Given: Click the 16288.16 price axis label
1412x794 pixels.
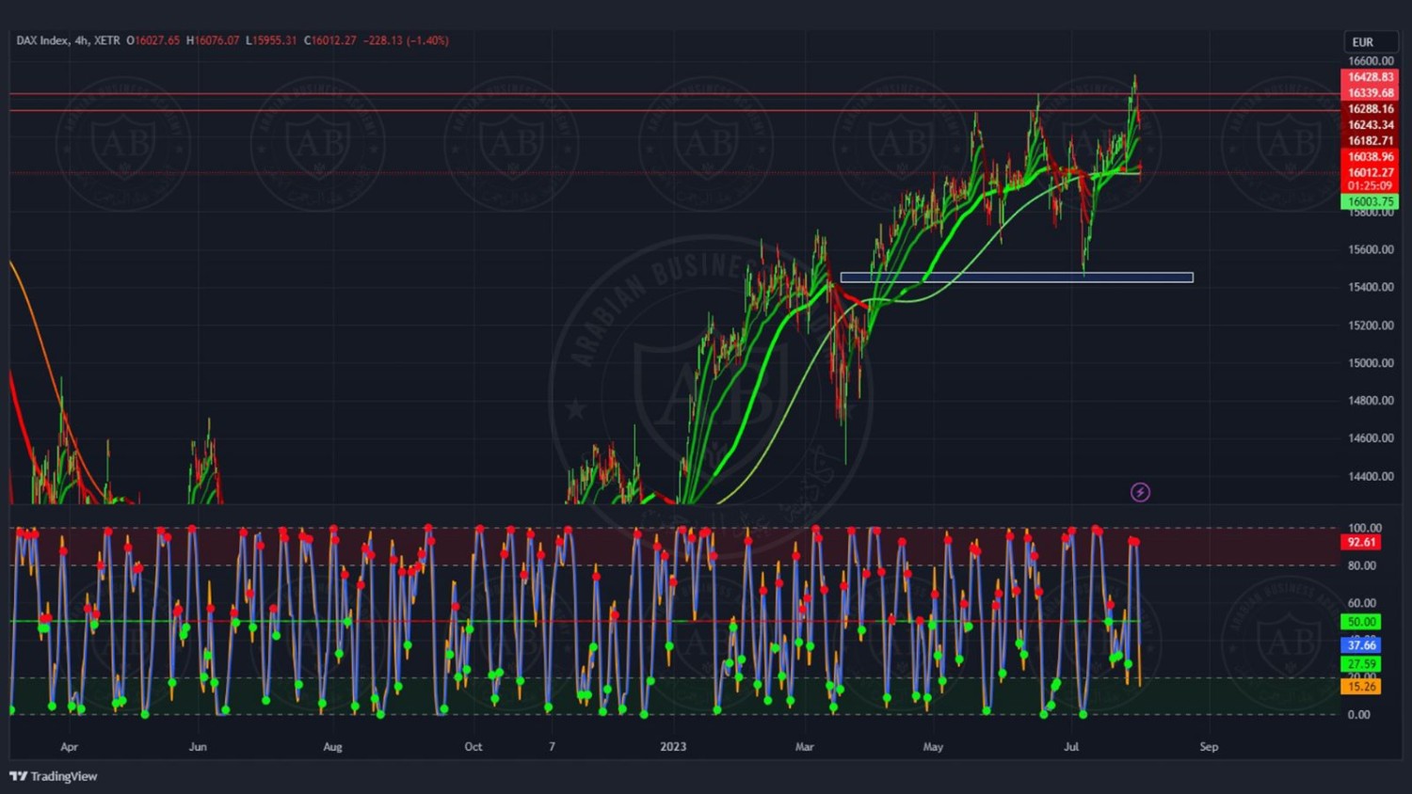Looking at the screenshot, I should [1370, 109].
